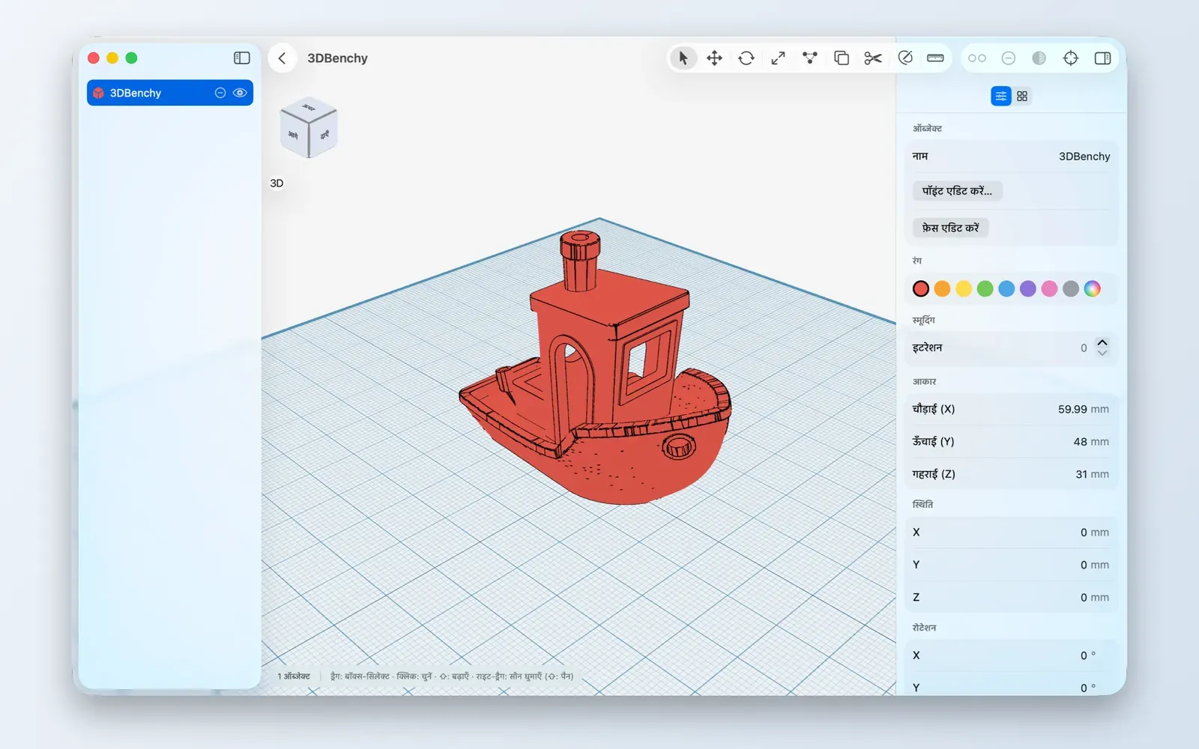Click the top face of the view cube
Screen dimensions: 1199x749
click(309, 108)
